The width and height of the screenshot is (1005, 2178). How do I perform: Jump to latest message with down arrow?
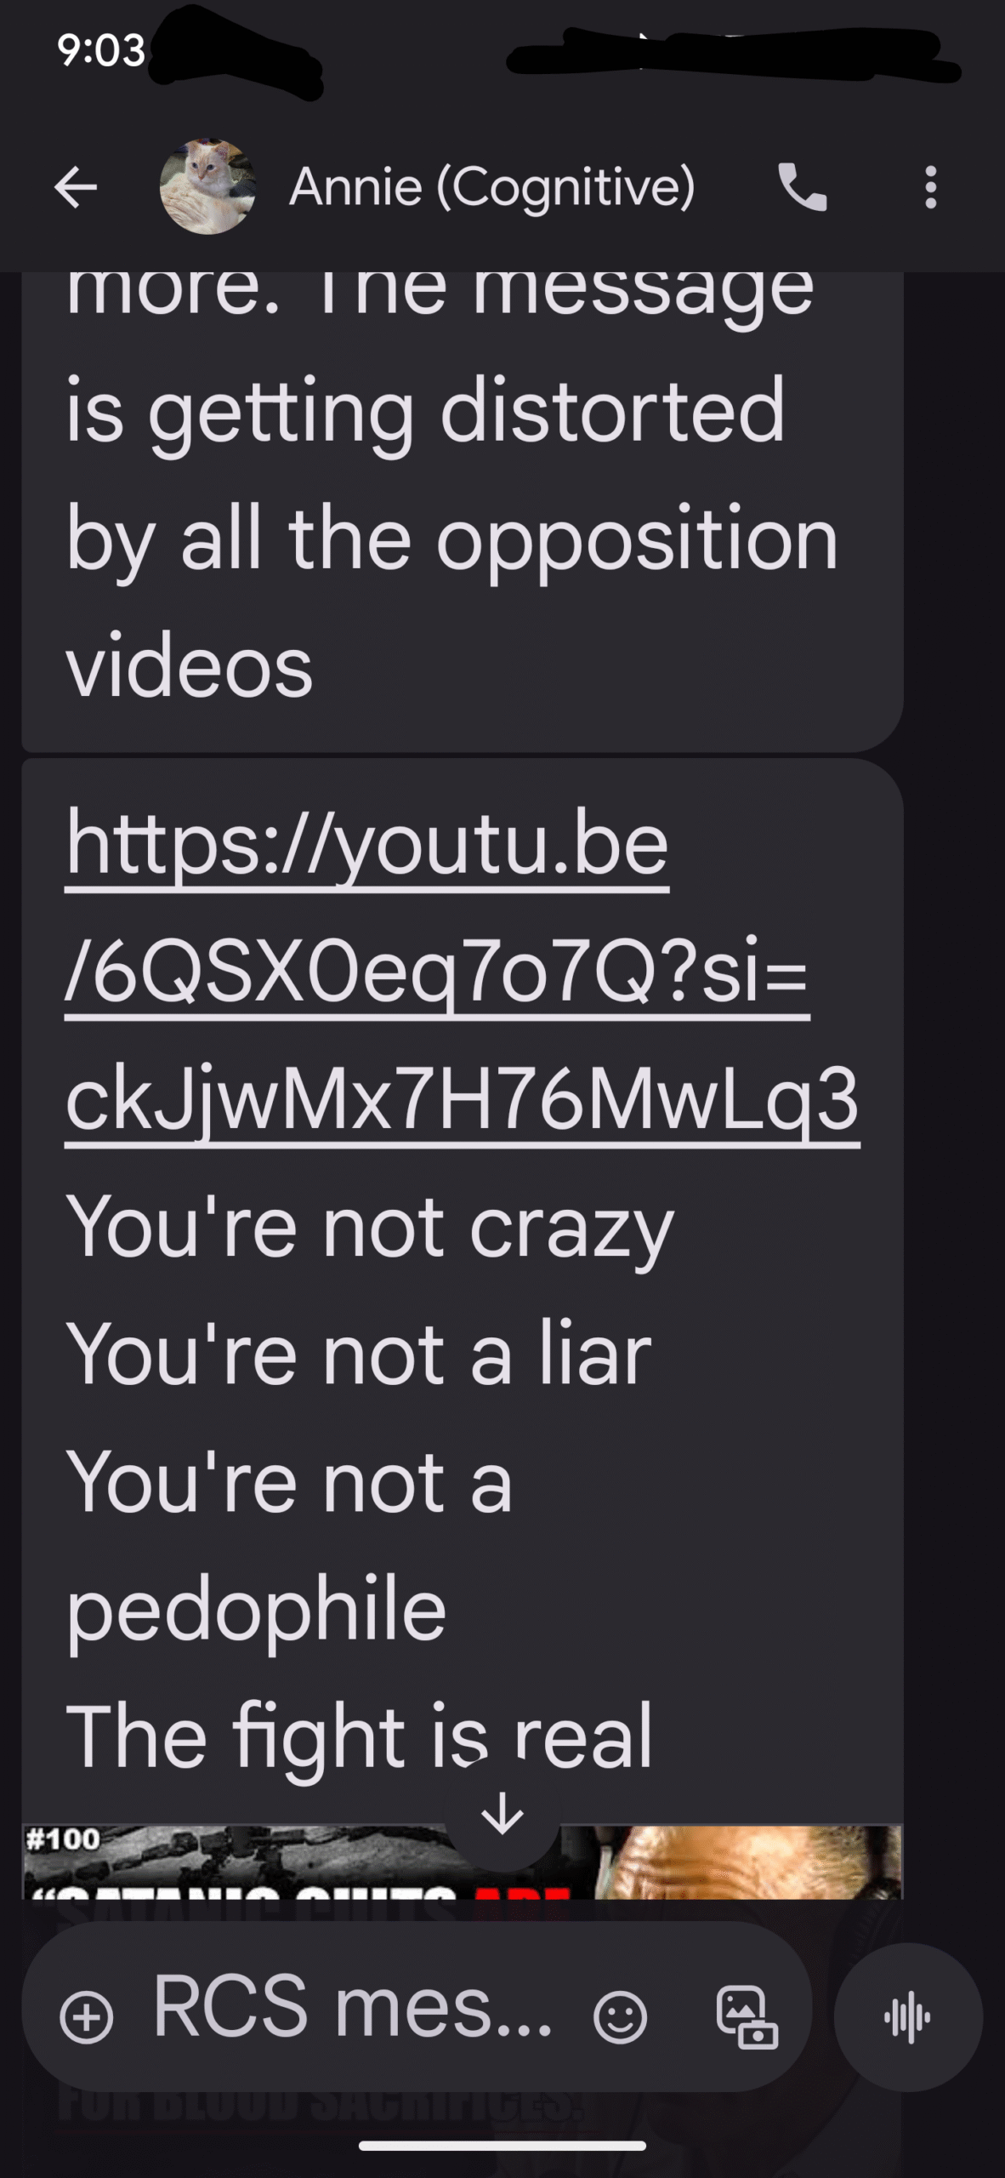[x=502, y=1813]
